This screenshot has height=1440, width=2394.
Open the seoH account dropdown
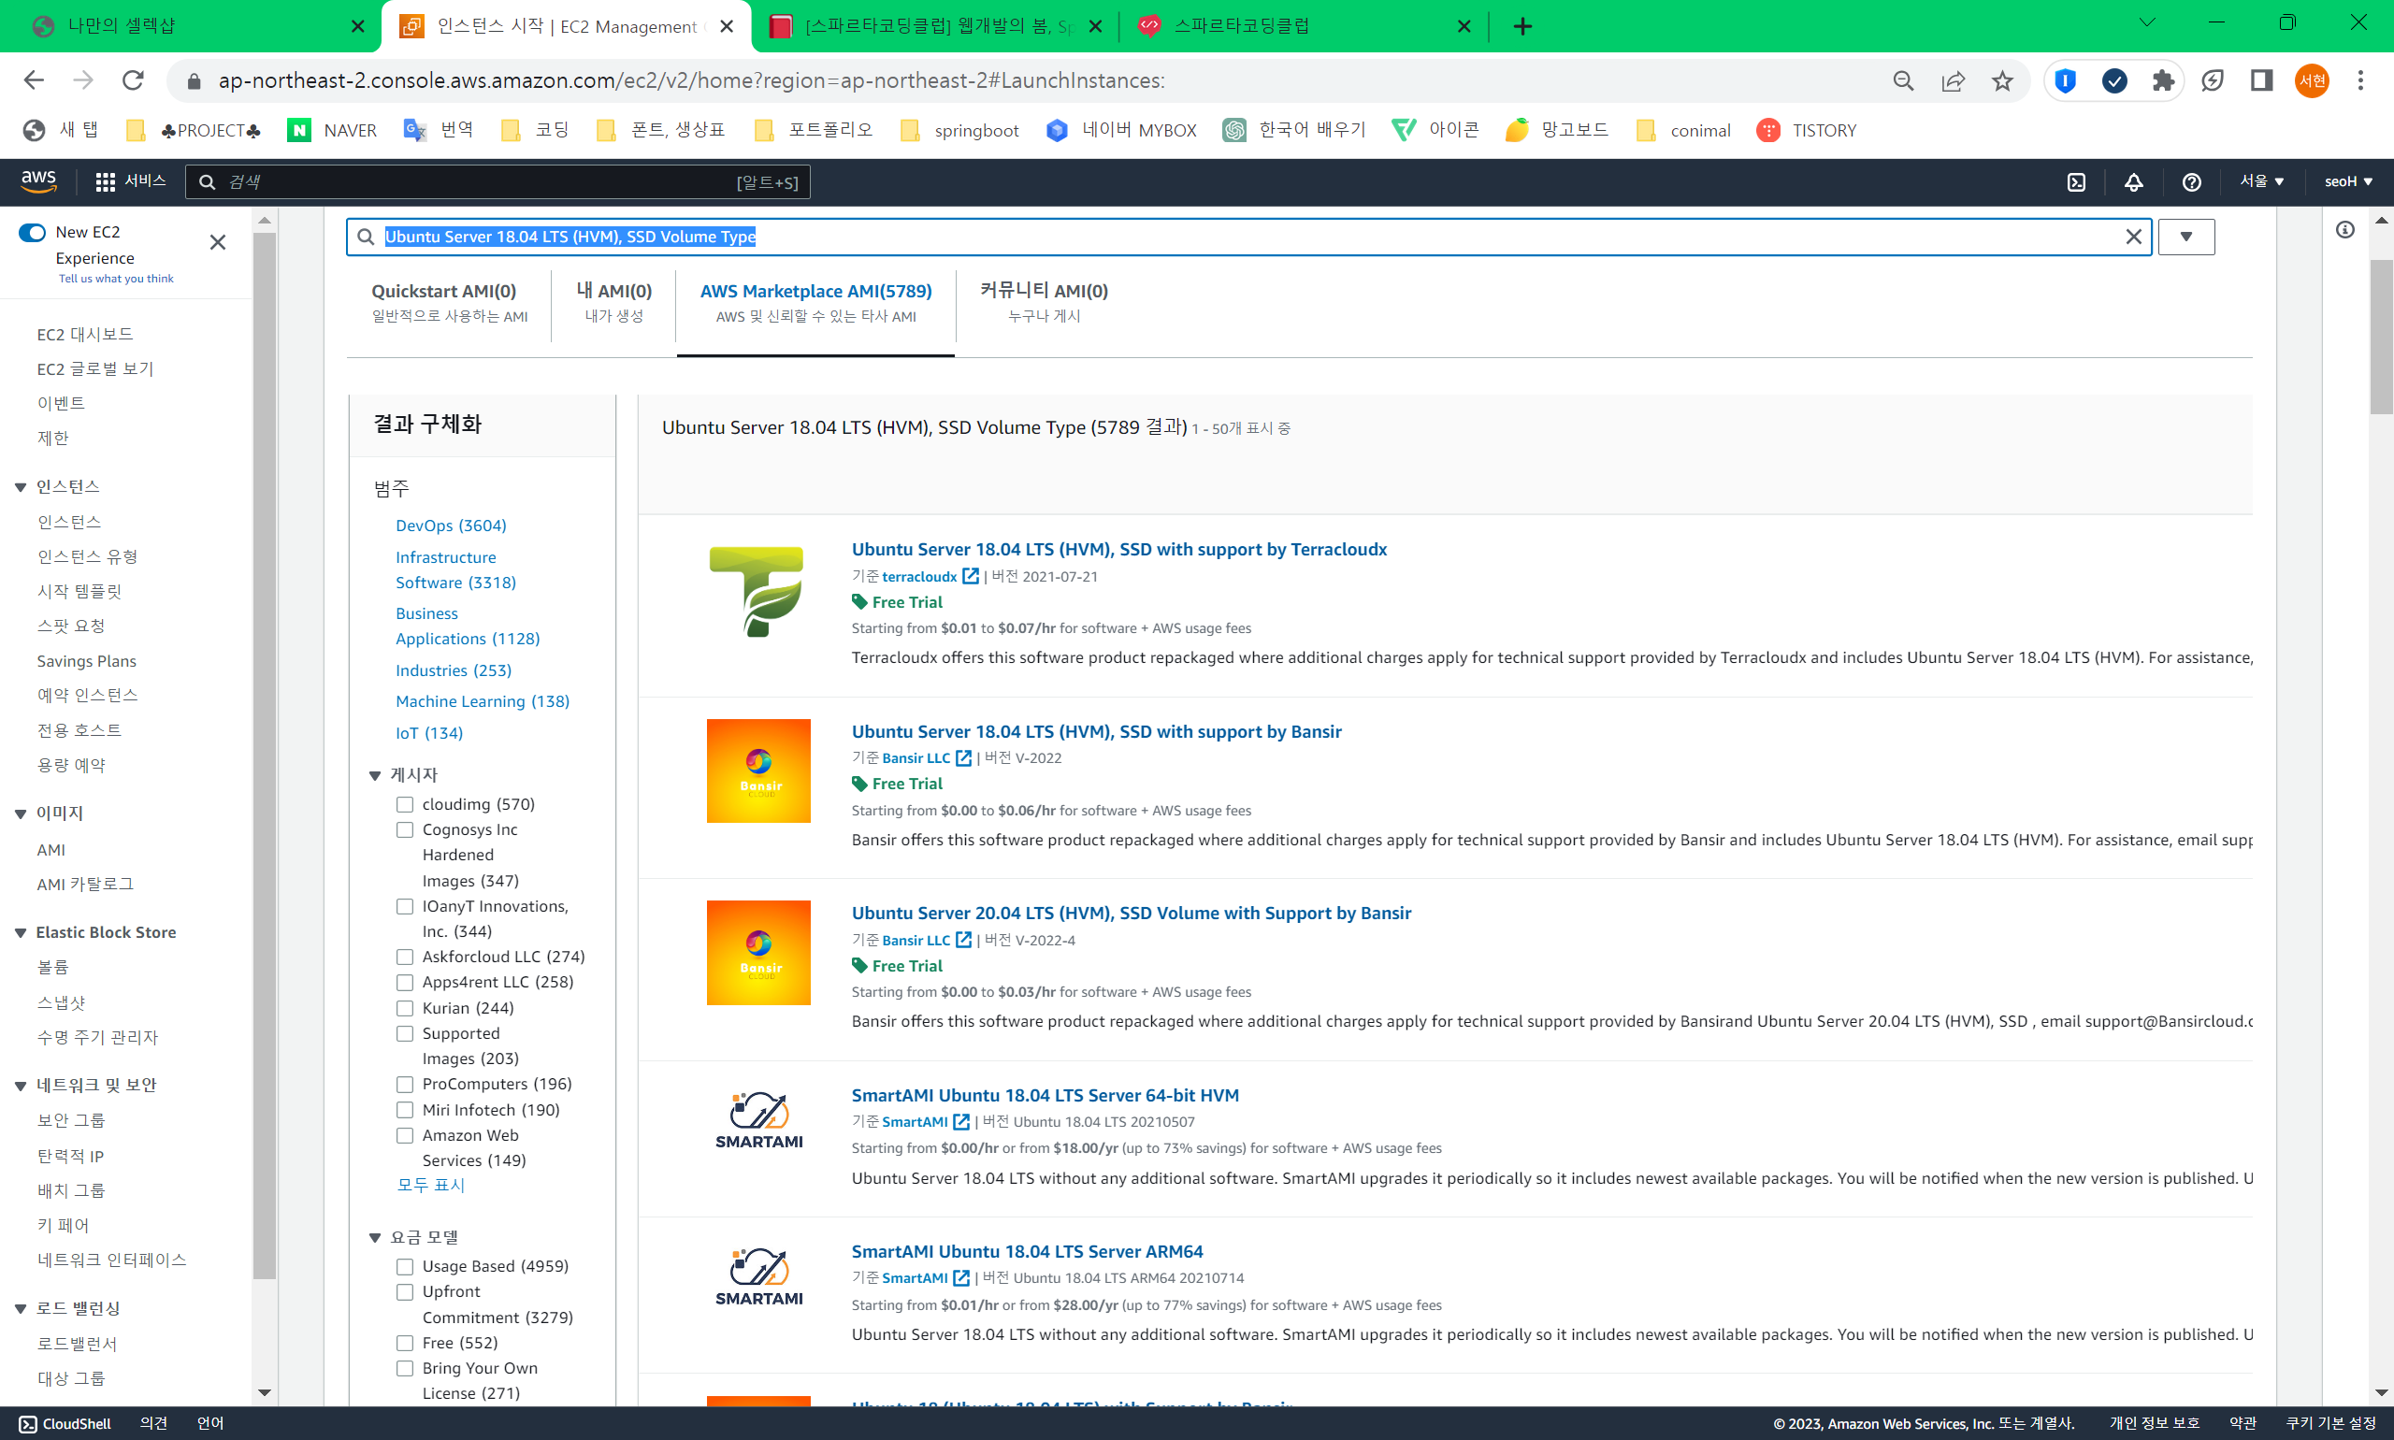(x=2348, y=181)
